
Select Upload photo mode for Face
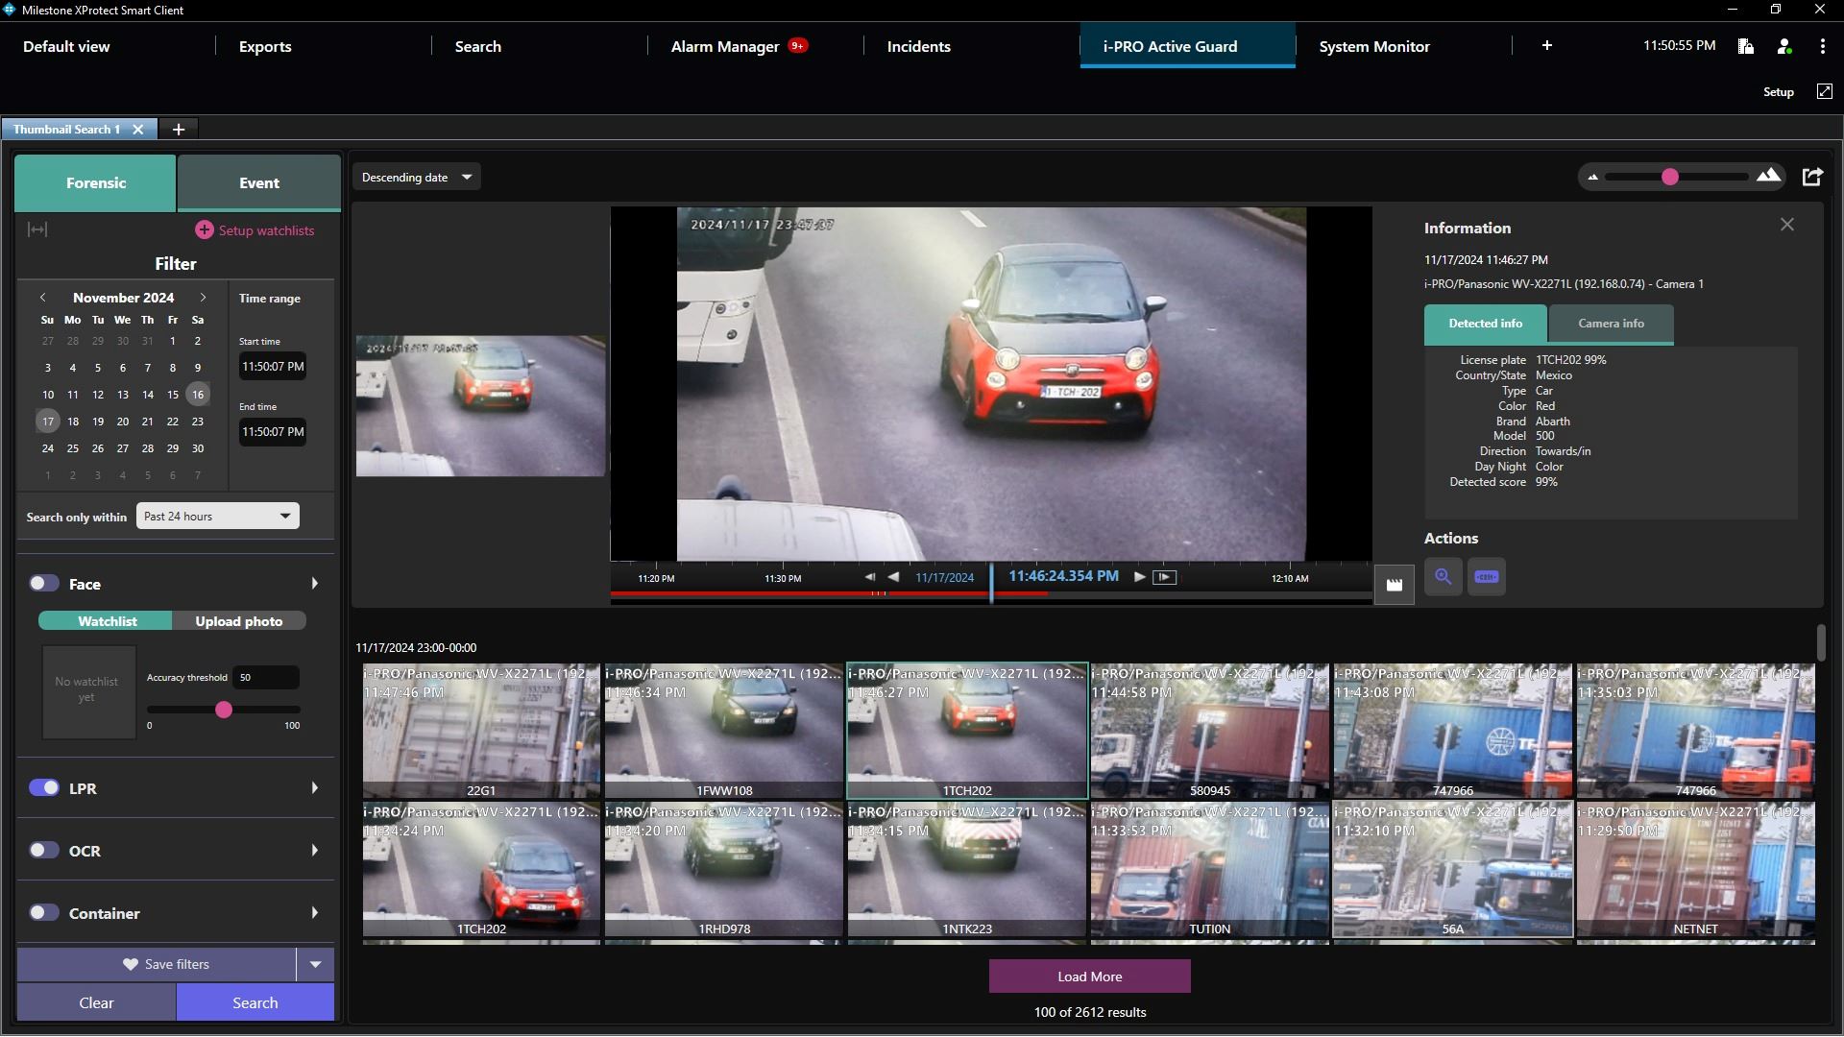pos(239,621)
